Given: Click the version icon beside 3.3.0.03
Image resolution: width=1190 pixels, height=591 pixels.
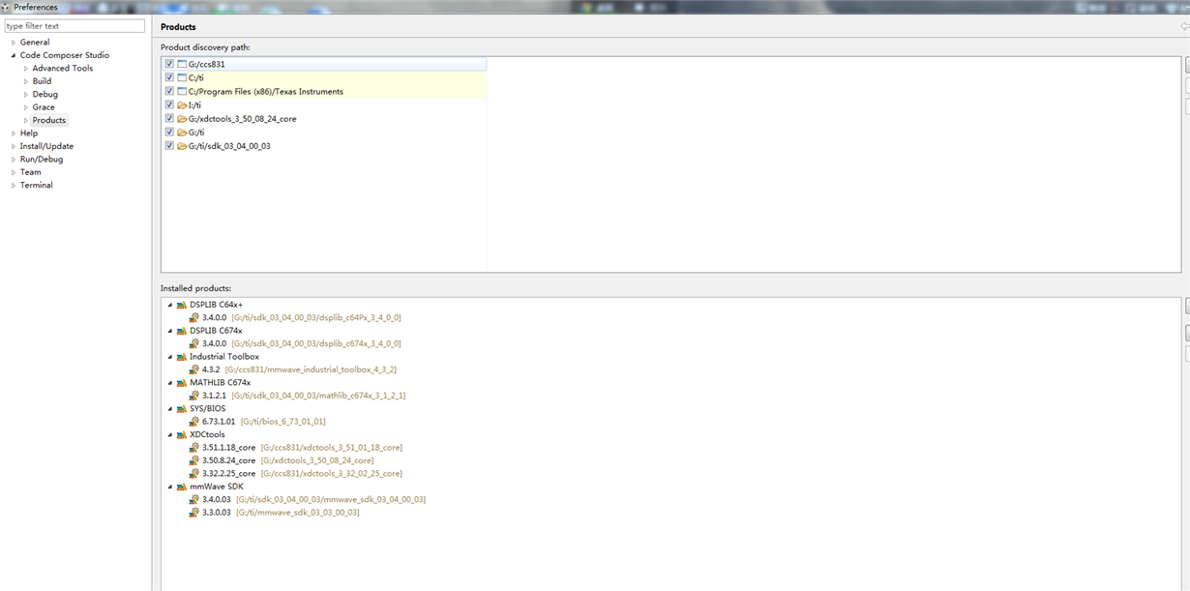Looking at the screenshot, I should pyautogui.click(x=194, y=513).
